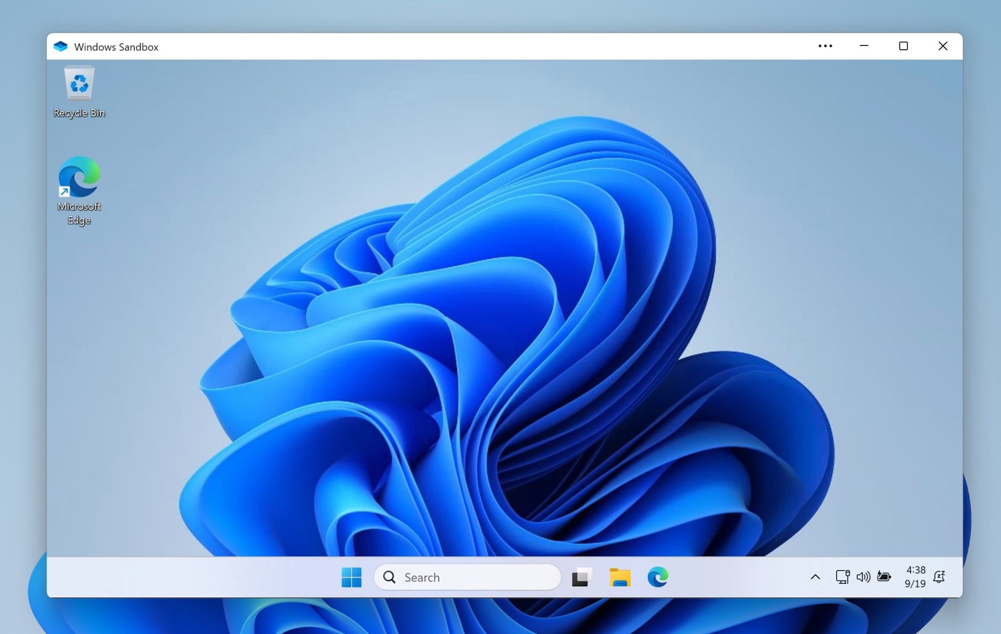This screenshot has width=1001, height=634.
Task: Maximize the Windows Sandbox window
Action: tap(903, 46)
